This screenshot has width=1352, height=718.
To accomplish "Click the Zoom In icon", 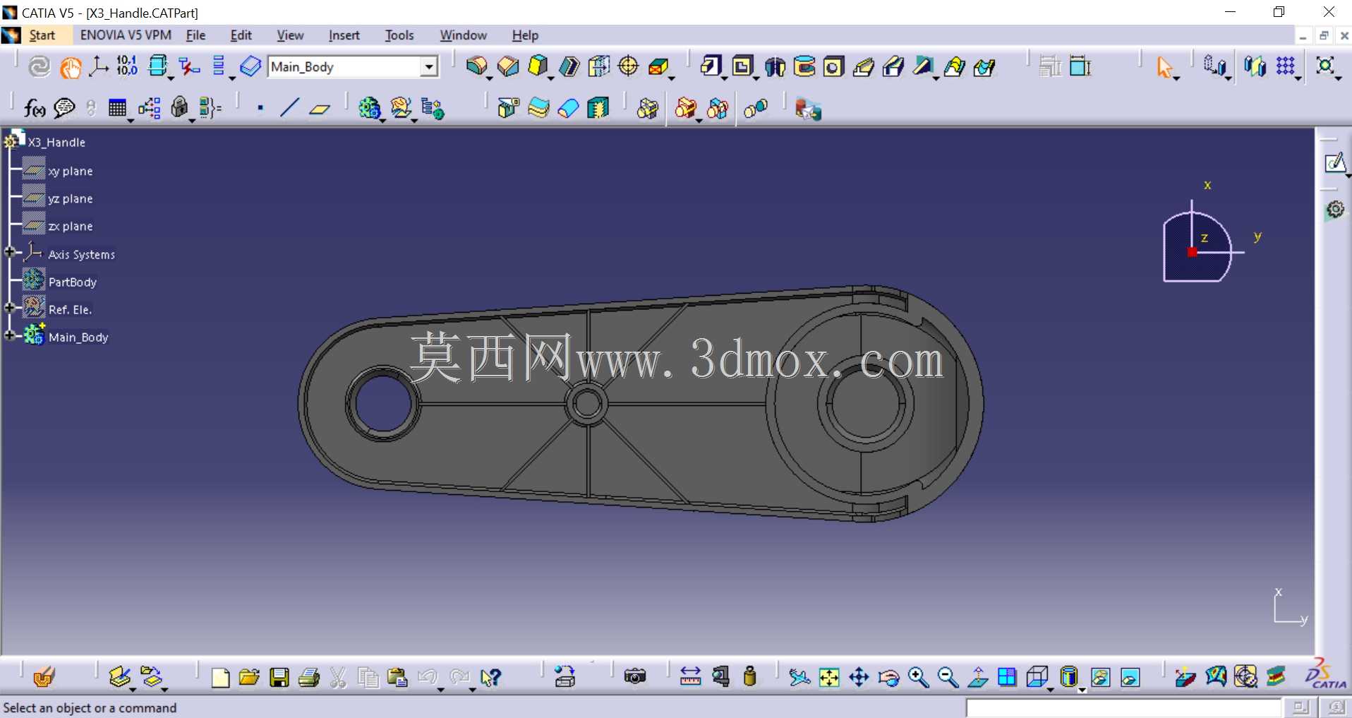I will coord(918,677).
